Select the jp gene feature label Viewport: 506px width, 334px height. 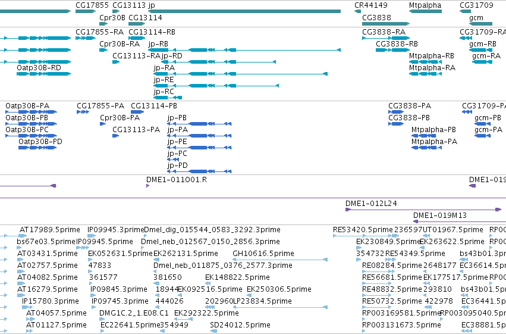point(152,5)
